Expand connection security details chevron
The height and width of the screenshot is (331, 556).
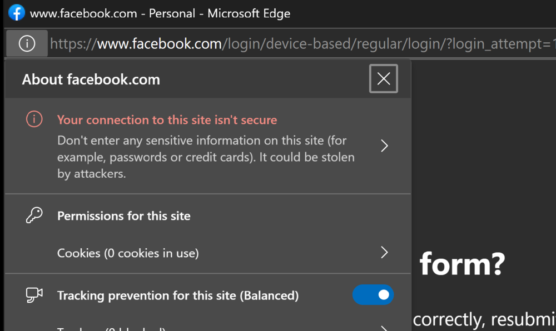coord(384,146)
